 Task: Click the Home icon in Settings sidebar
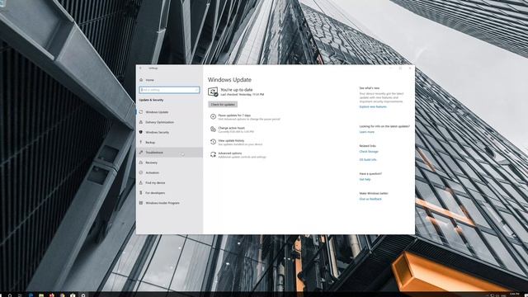coord(141,80)
